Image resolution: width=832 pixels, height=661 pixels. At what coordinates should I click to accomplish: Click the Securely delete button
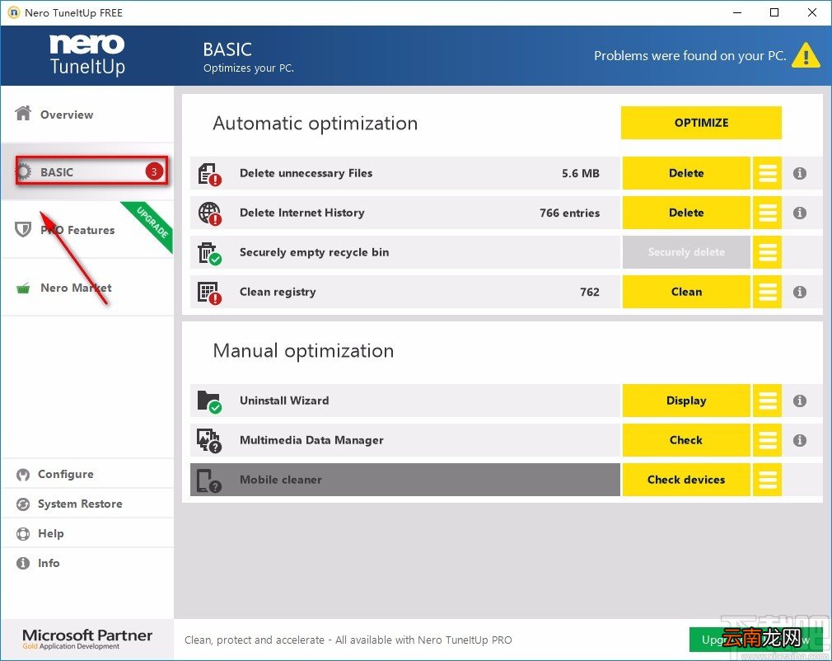click(x=686, y=252)
